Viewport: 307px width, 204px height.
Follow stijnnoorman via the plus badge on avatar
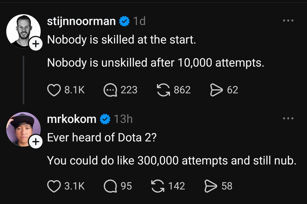tap(36, 44)
